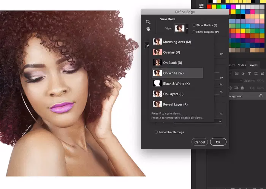Expand the Output To dropdown arrow
This screenshot has height=189, width=266.
[220, 121]
